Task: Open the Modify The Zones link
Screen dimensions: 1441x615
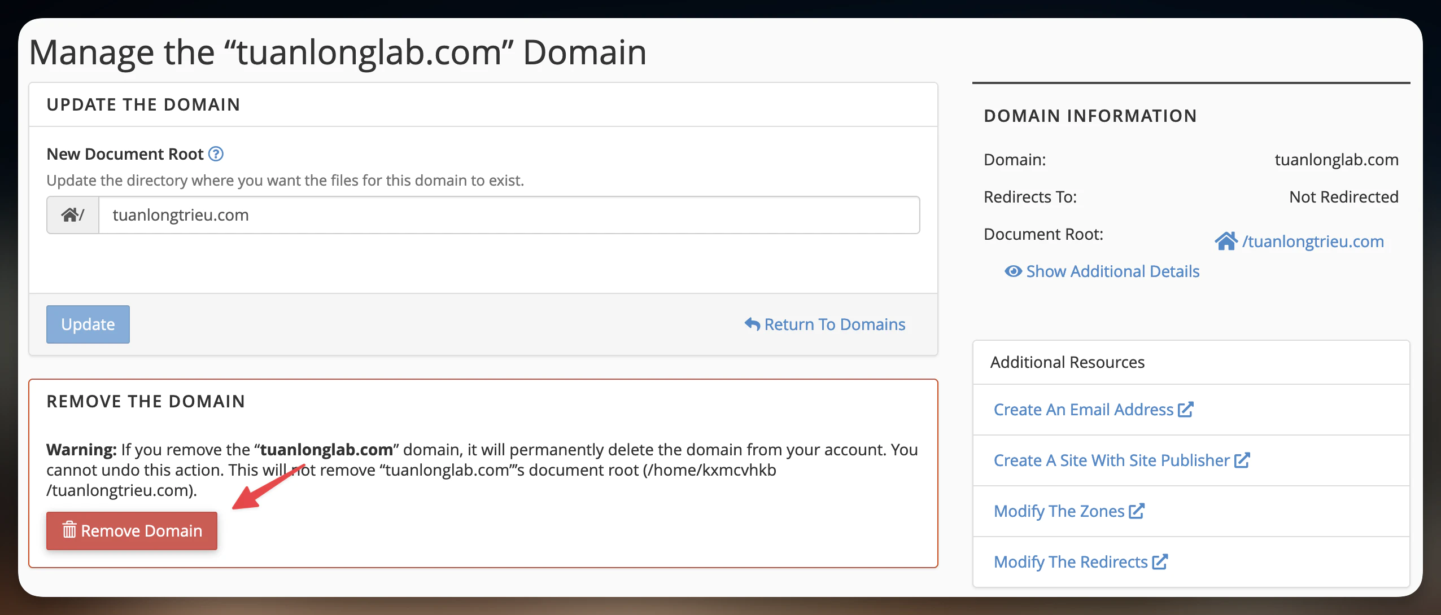Action: click(x=1059, y=511)
